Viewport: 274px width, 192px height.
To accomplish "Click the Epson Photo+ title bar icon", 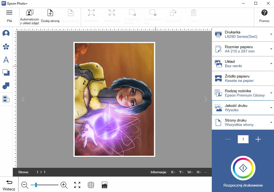I will (x=4, y=3).
